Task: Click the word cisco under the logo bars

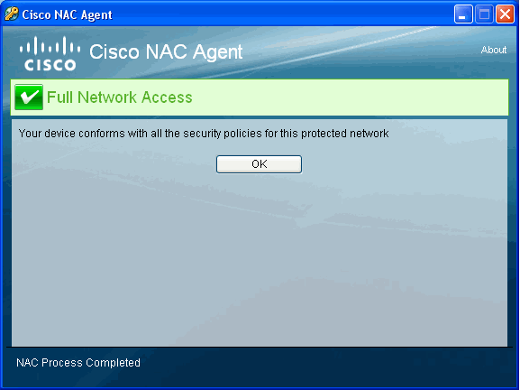Action: tap(50, 65)
